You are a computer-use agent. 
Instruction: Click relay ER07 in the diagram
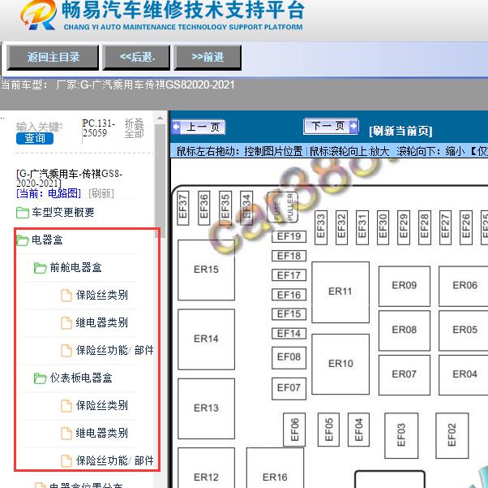tap(404, 374)
